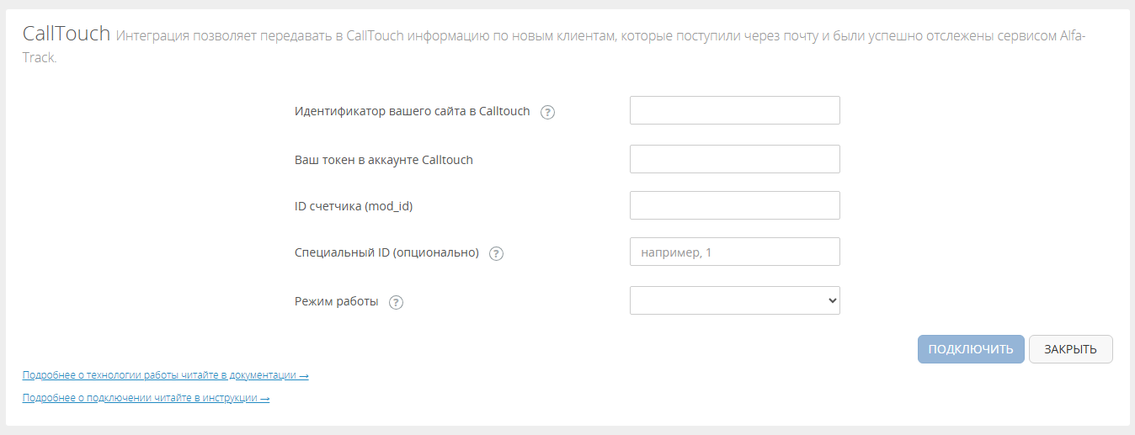This screenshot has height=435, width=1135.
Task: Click the ID счетчика (mod_id) label
Action: 354,206
